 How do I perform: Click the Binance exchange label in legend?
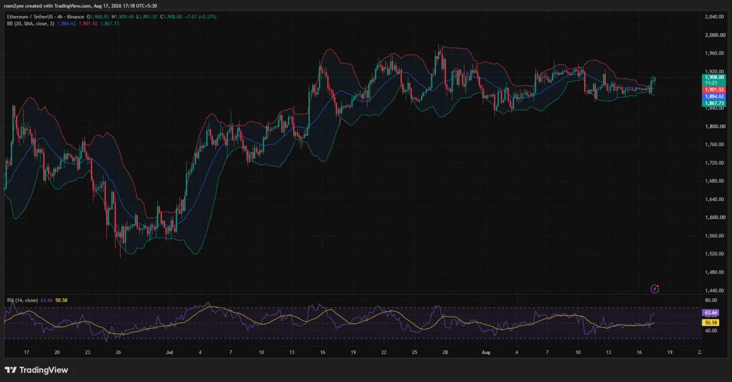pos(76,17)
